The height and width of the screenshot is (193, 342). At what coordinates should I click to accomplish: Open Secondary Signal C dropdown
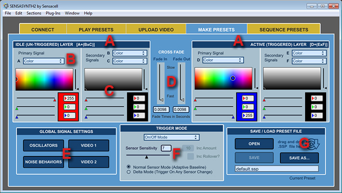(x=130, y=61)
